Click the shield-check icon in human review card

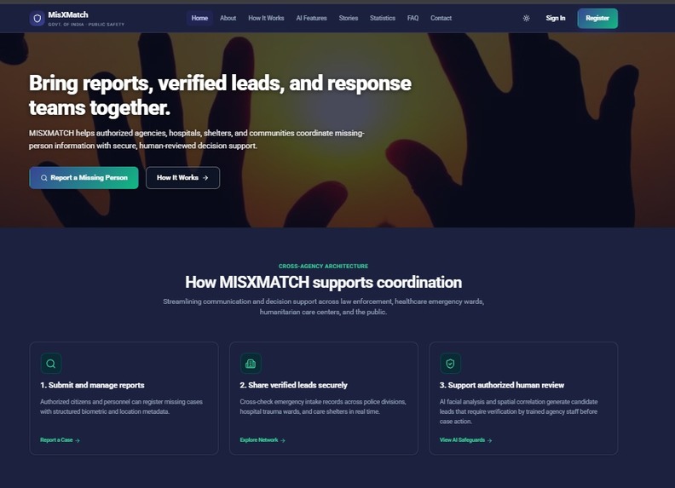click(x=450, y=364)
